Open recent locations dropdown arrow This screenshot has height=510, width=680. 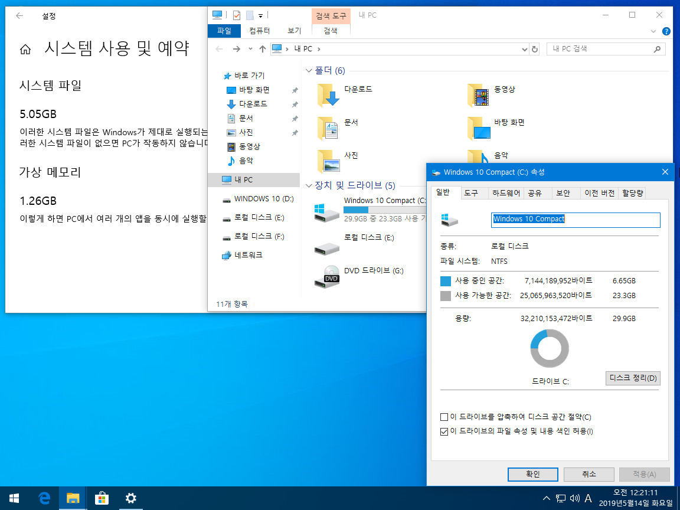click(250, 49)
